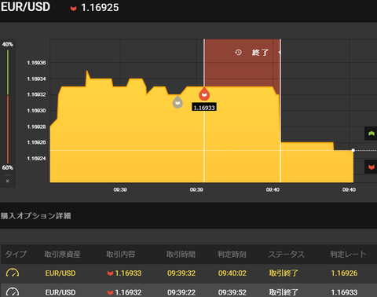Click the yellow gauge icon in the first trade row
The image size is (377, 297).
13,273
